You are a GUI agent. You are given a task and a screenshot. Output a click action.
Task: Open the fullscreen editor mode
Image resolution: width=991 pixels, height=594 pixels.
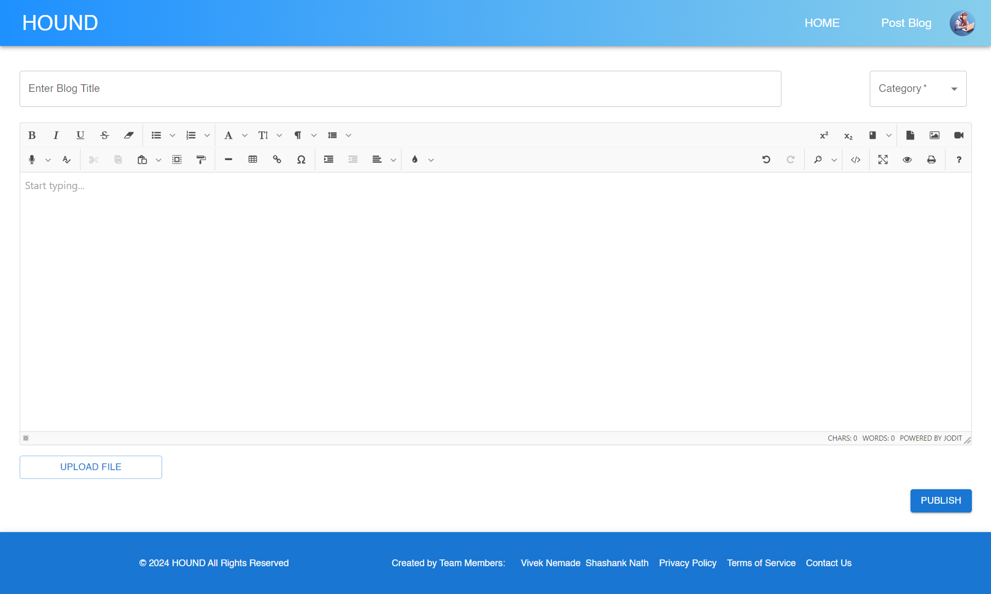[883, 160]
